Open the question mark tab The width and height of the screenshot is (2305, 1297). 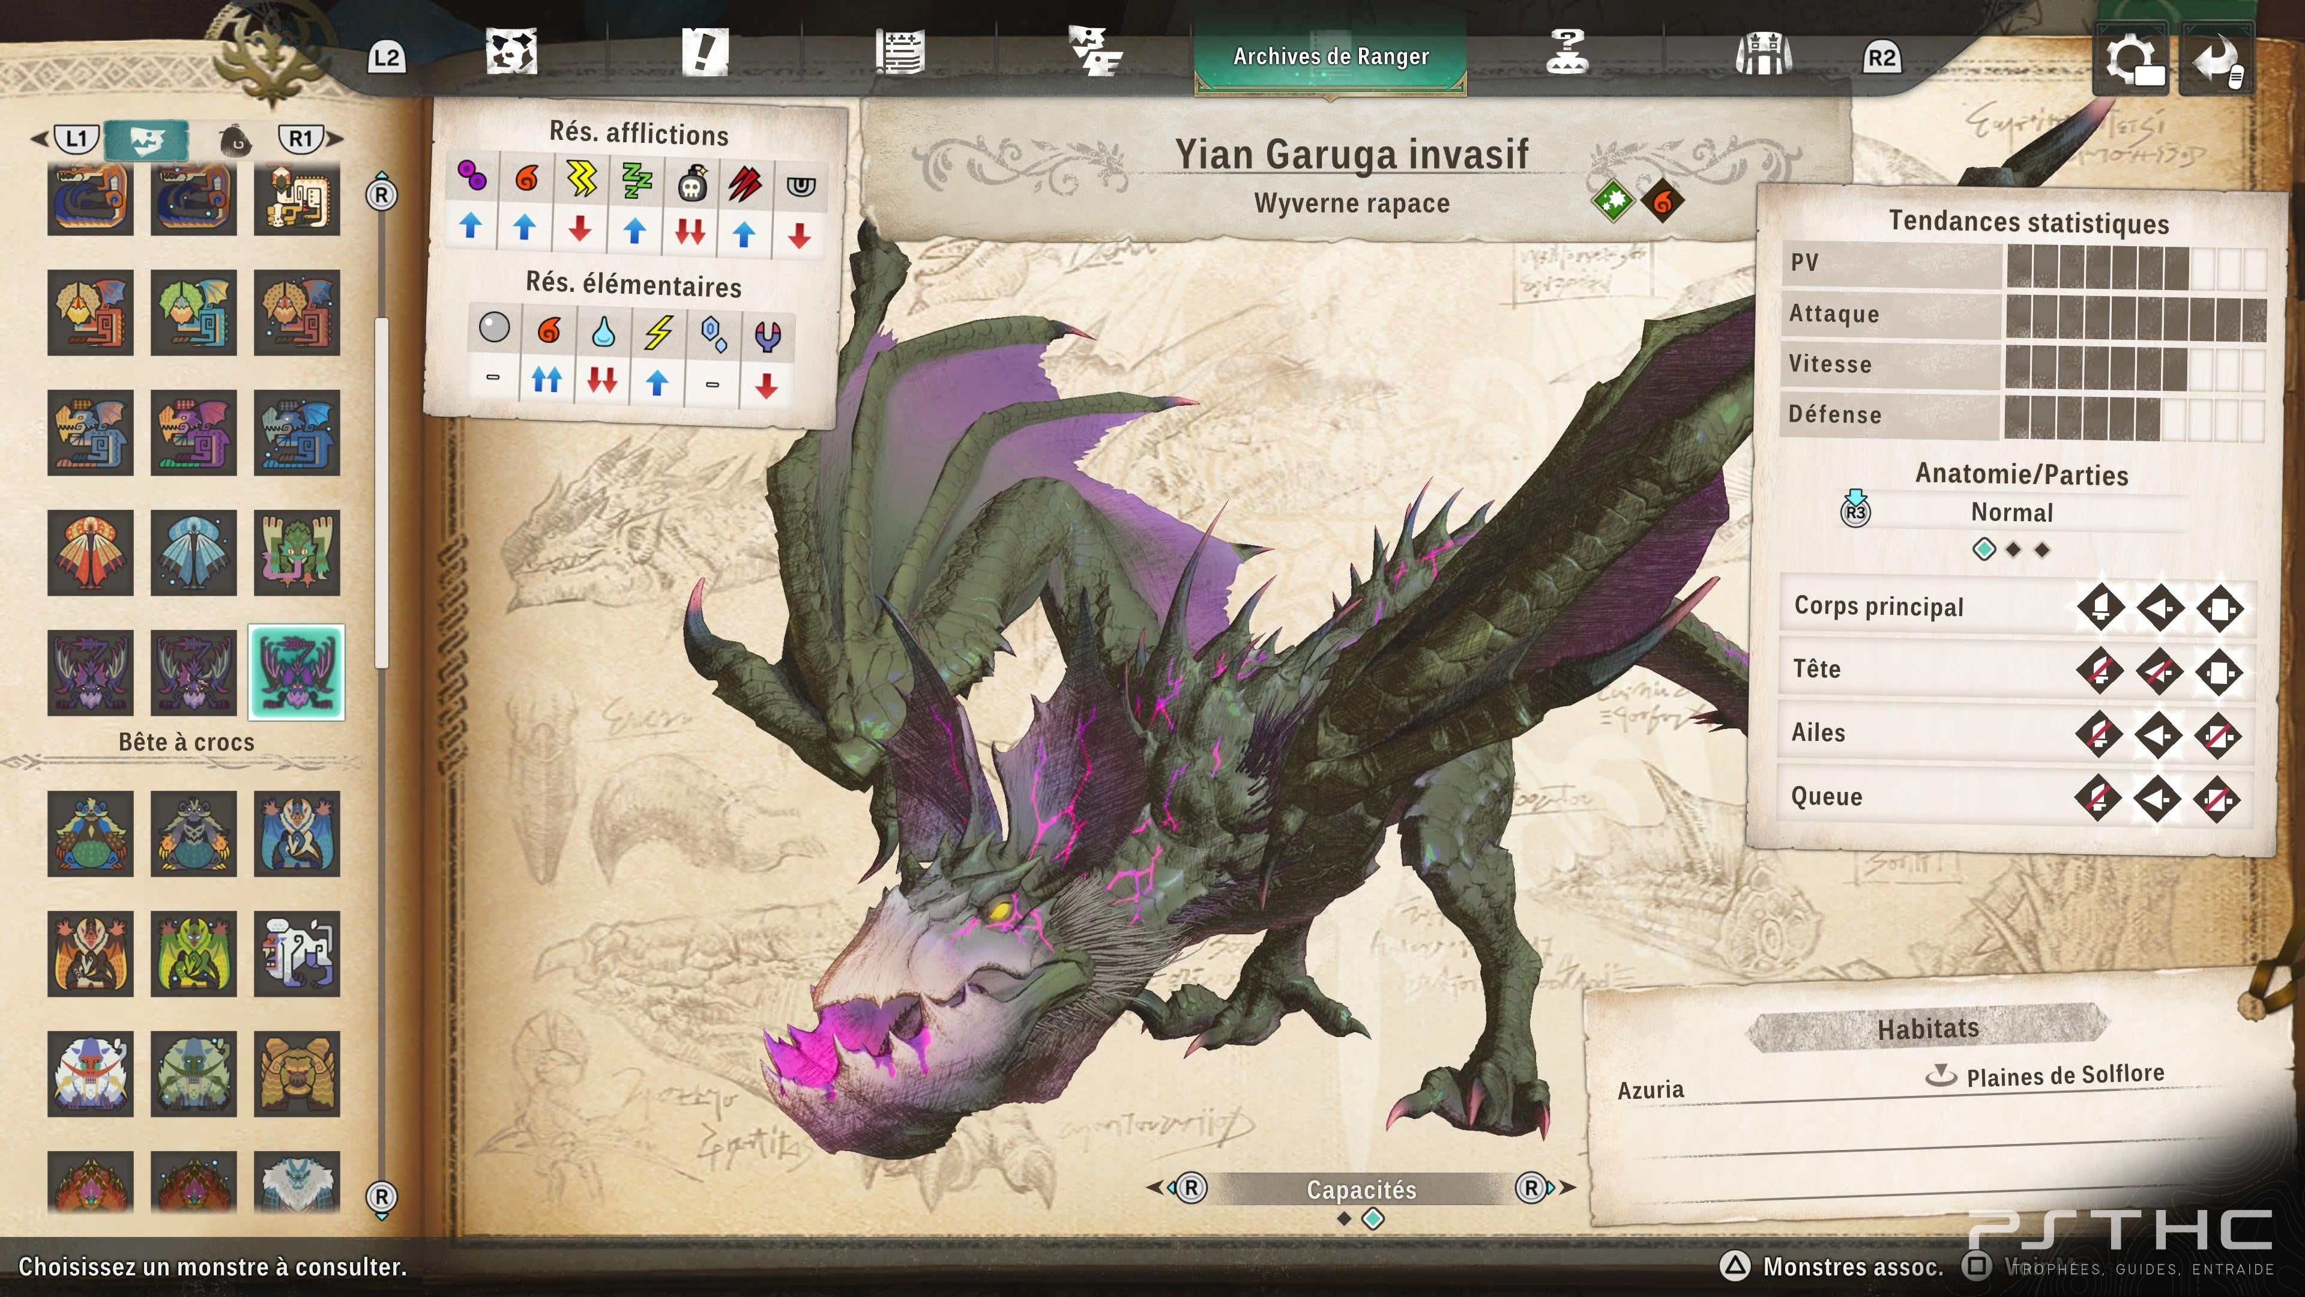tap(1567, 52)
